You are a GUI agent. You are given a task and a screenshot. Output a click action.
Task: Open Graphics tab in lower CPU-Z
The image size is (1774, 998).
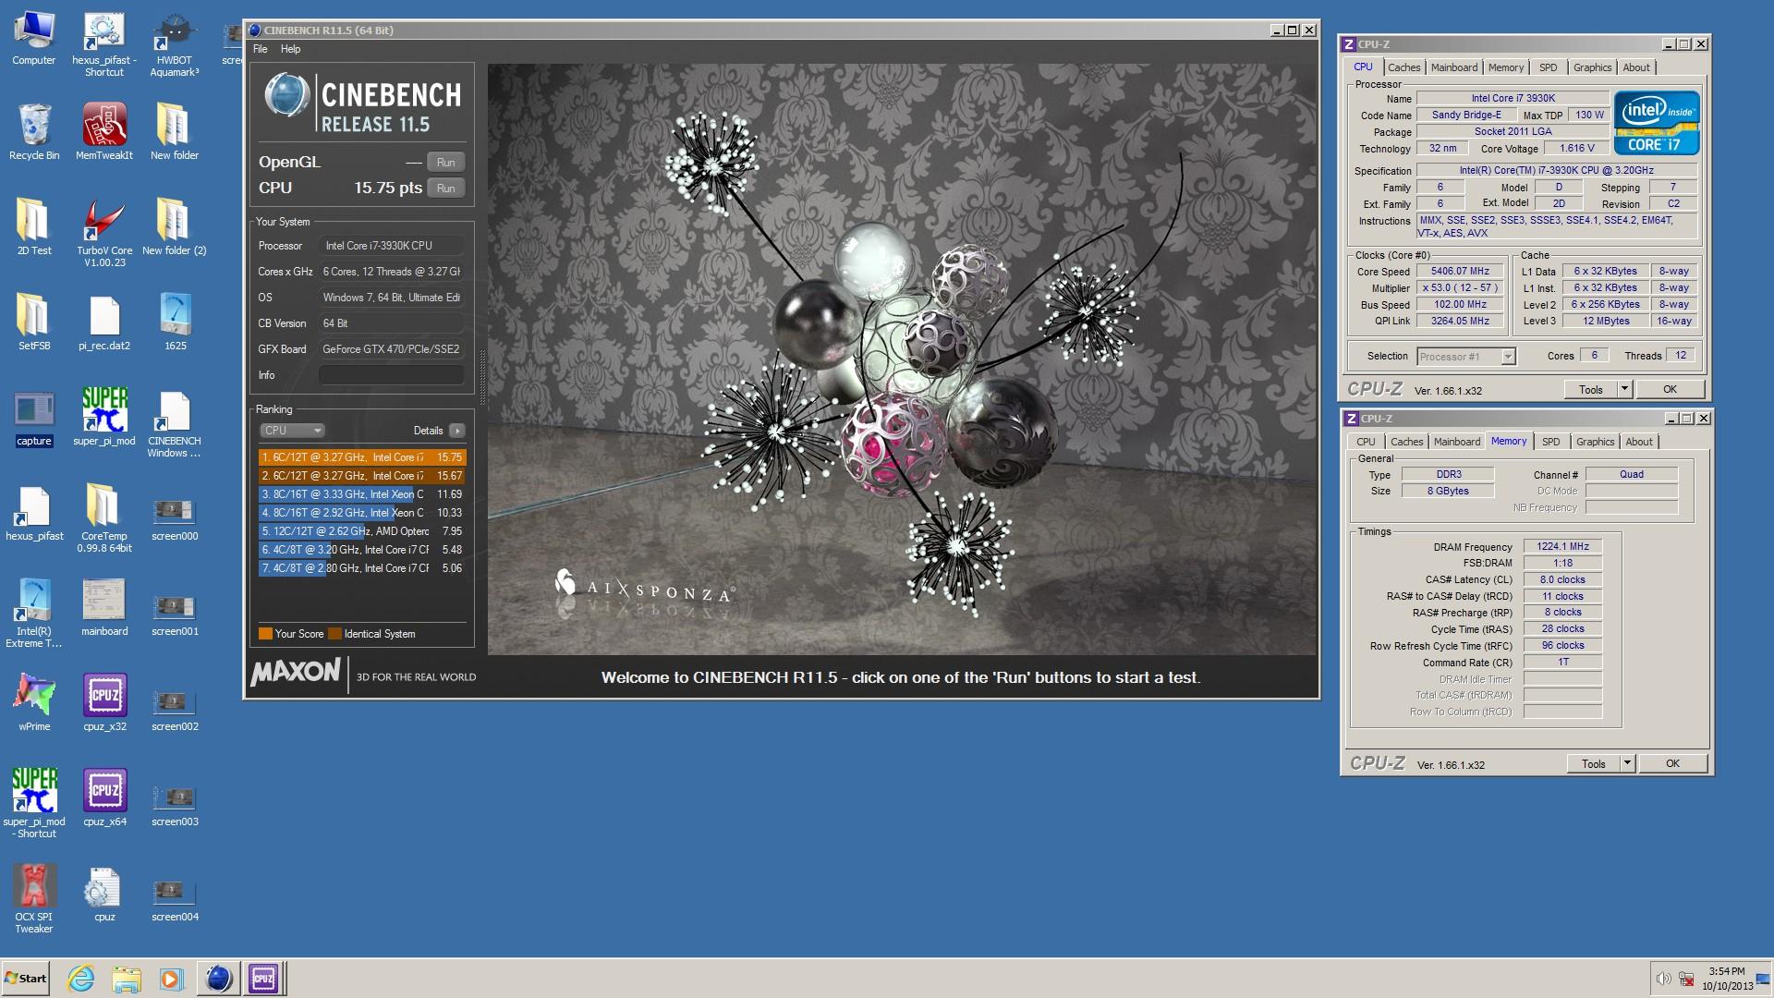click(x=1595, y=442)
